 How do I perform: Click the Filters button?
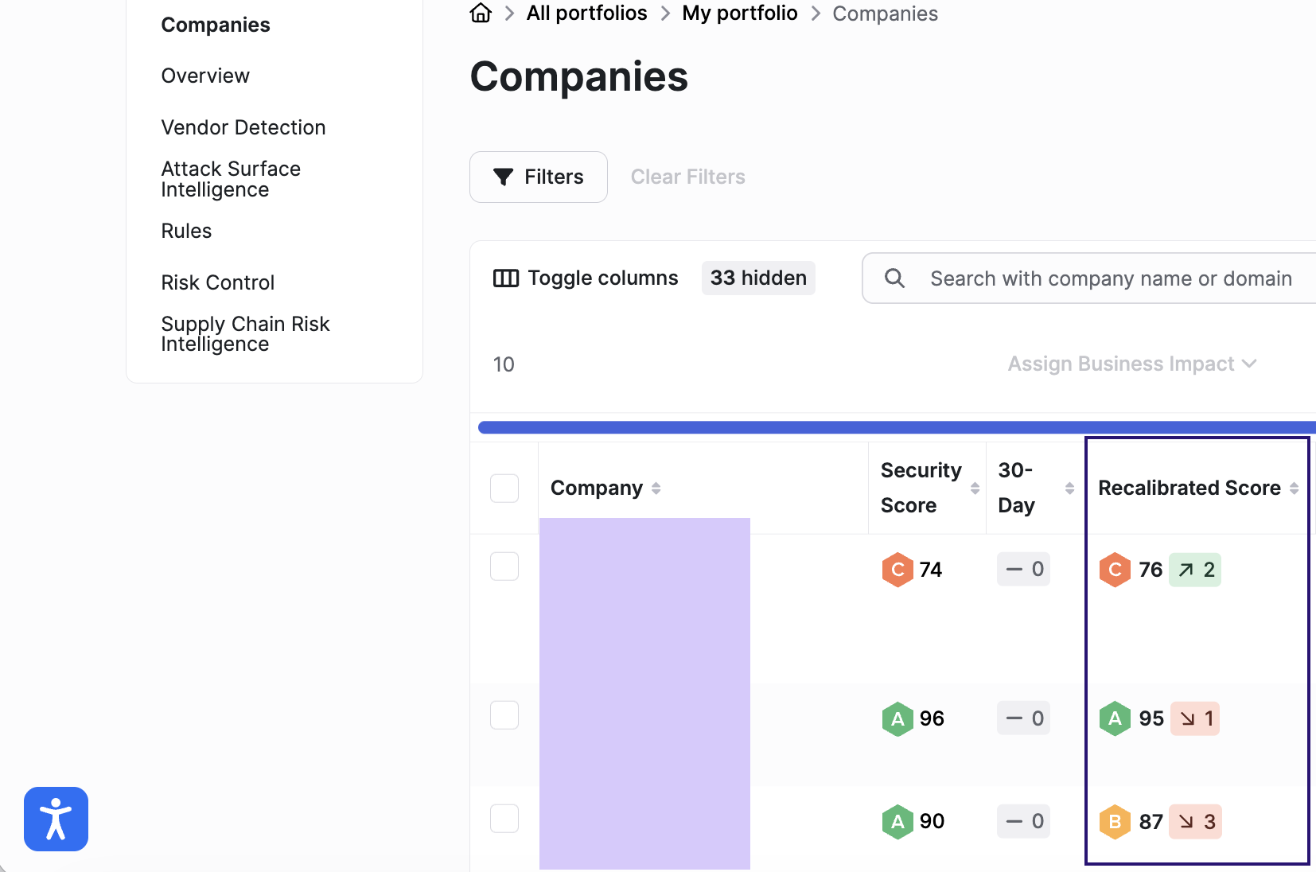click(x=539, y=177)
